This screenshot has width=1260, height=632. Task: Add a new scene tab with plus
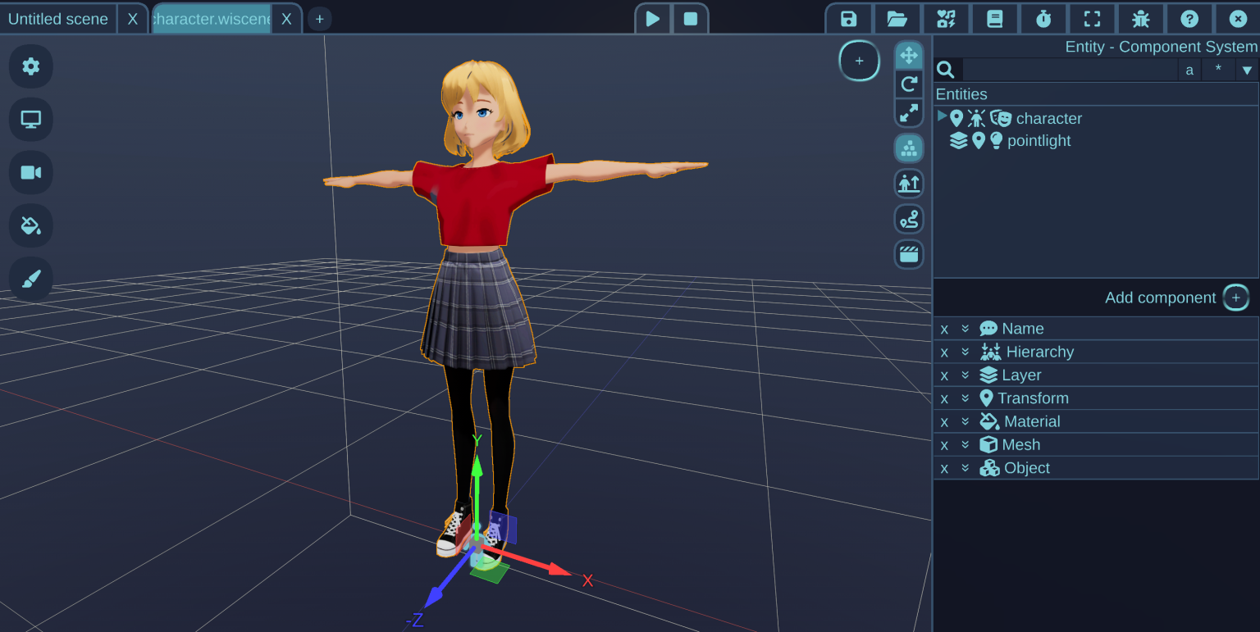320,19
